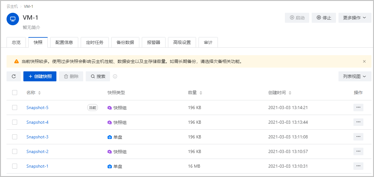Dismiss the snapshot warning banner
Screen dimensions: 374x177
pyautogui.click(x=364, y=61)
